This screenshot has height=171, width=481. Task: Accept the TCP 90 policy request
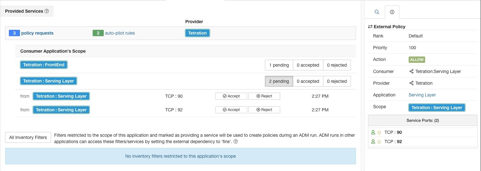click(231, 96)
